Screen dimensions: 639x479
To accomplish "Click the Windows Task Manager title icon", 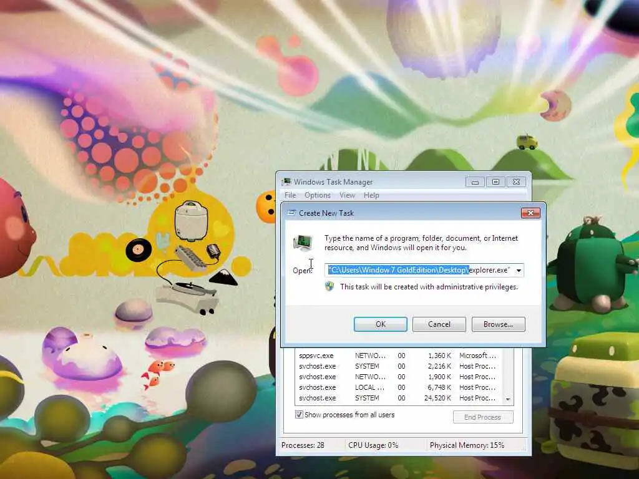I will tap(286, 181).
